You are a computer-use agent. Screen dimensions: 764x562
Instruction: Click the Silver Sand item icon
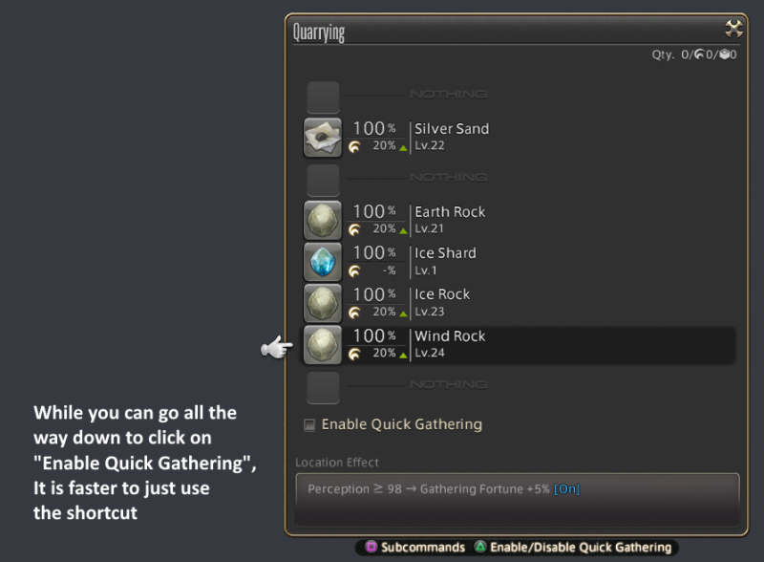click(323, 138)
